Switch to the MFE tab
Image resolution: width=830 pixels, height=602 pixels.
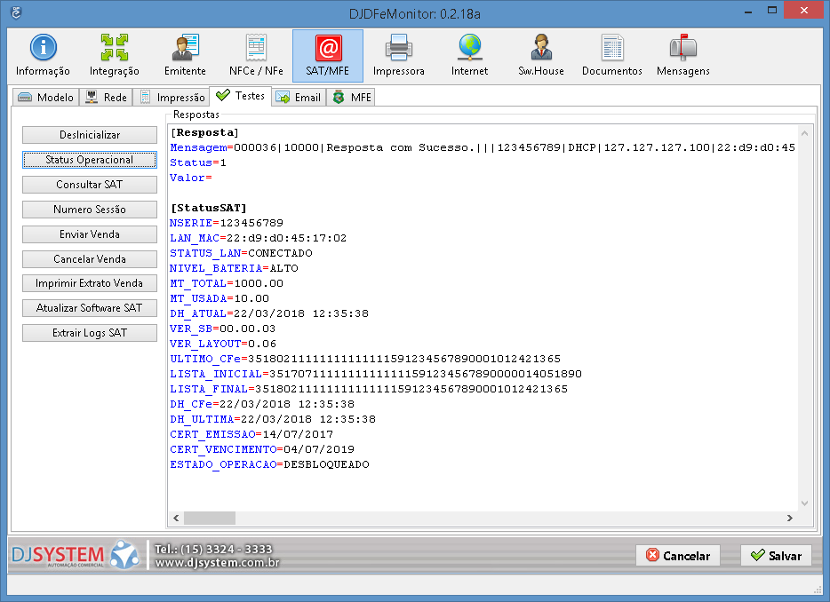[351, 98]
